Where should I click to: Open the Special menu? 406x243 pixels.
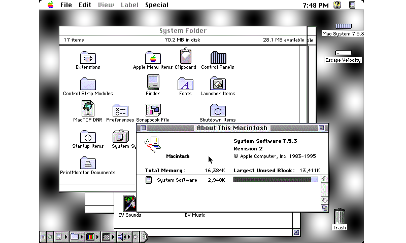click(157, 5)
